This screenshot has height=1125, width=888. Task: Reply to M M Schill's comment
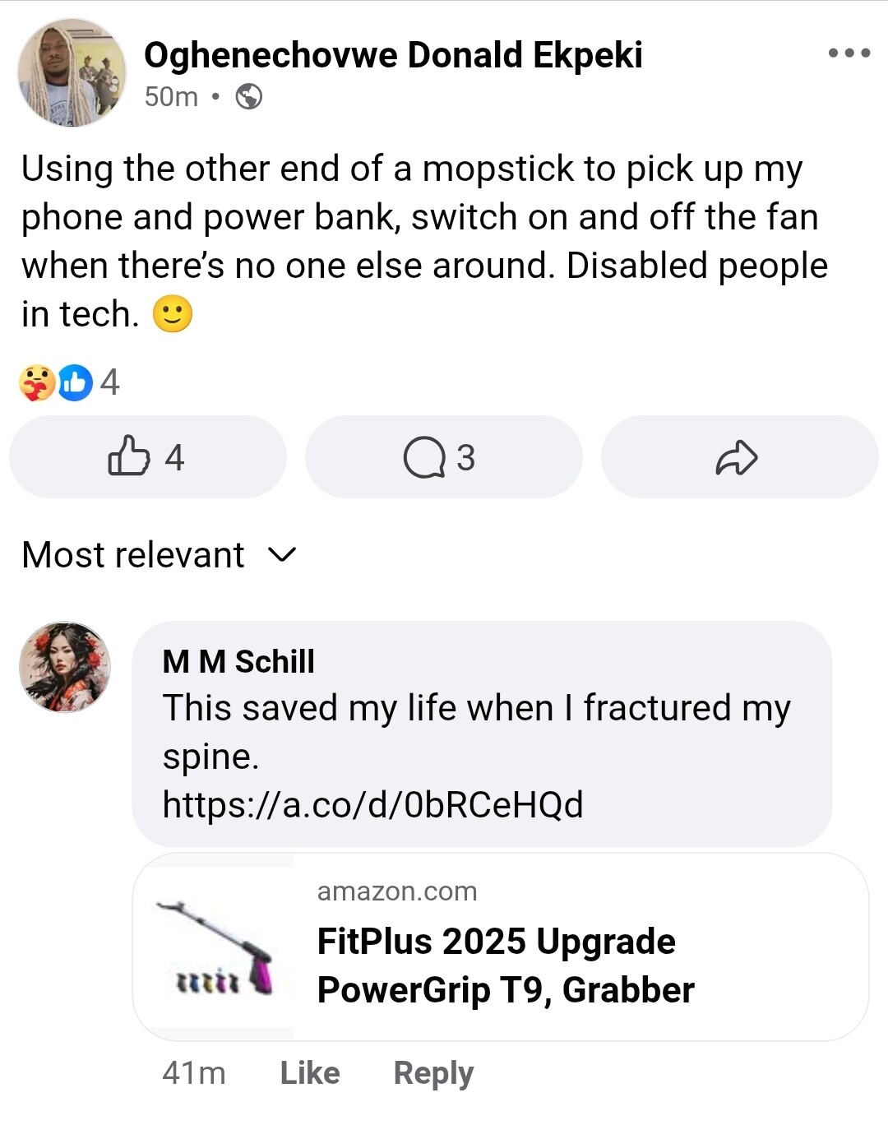click(x=433, y=1072)
